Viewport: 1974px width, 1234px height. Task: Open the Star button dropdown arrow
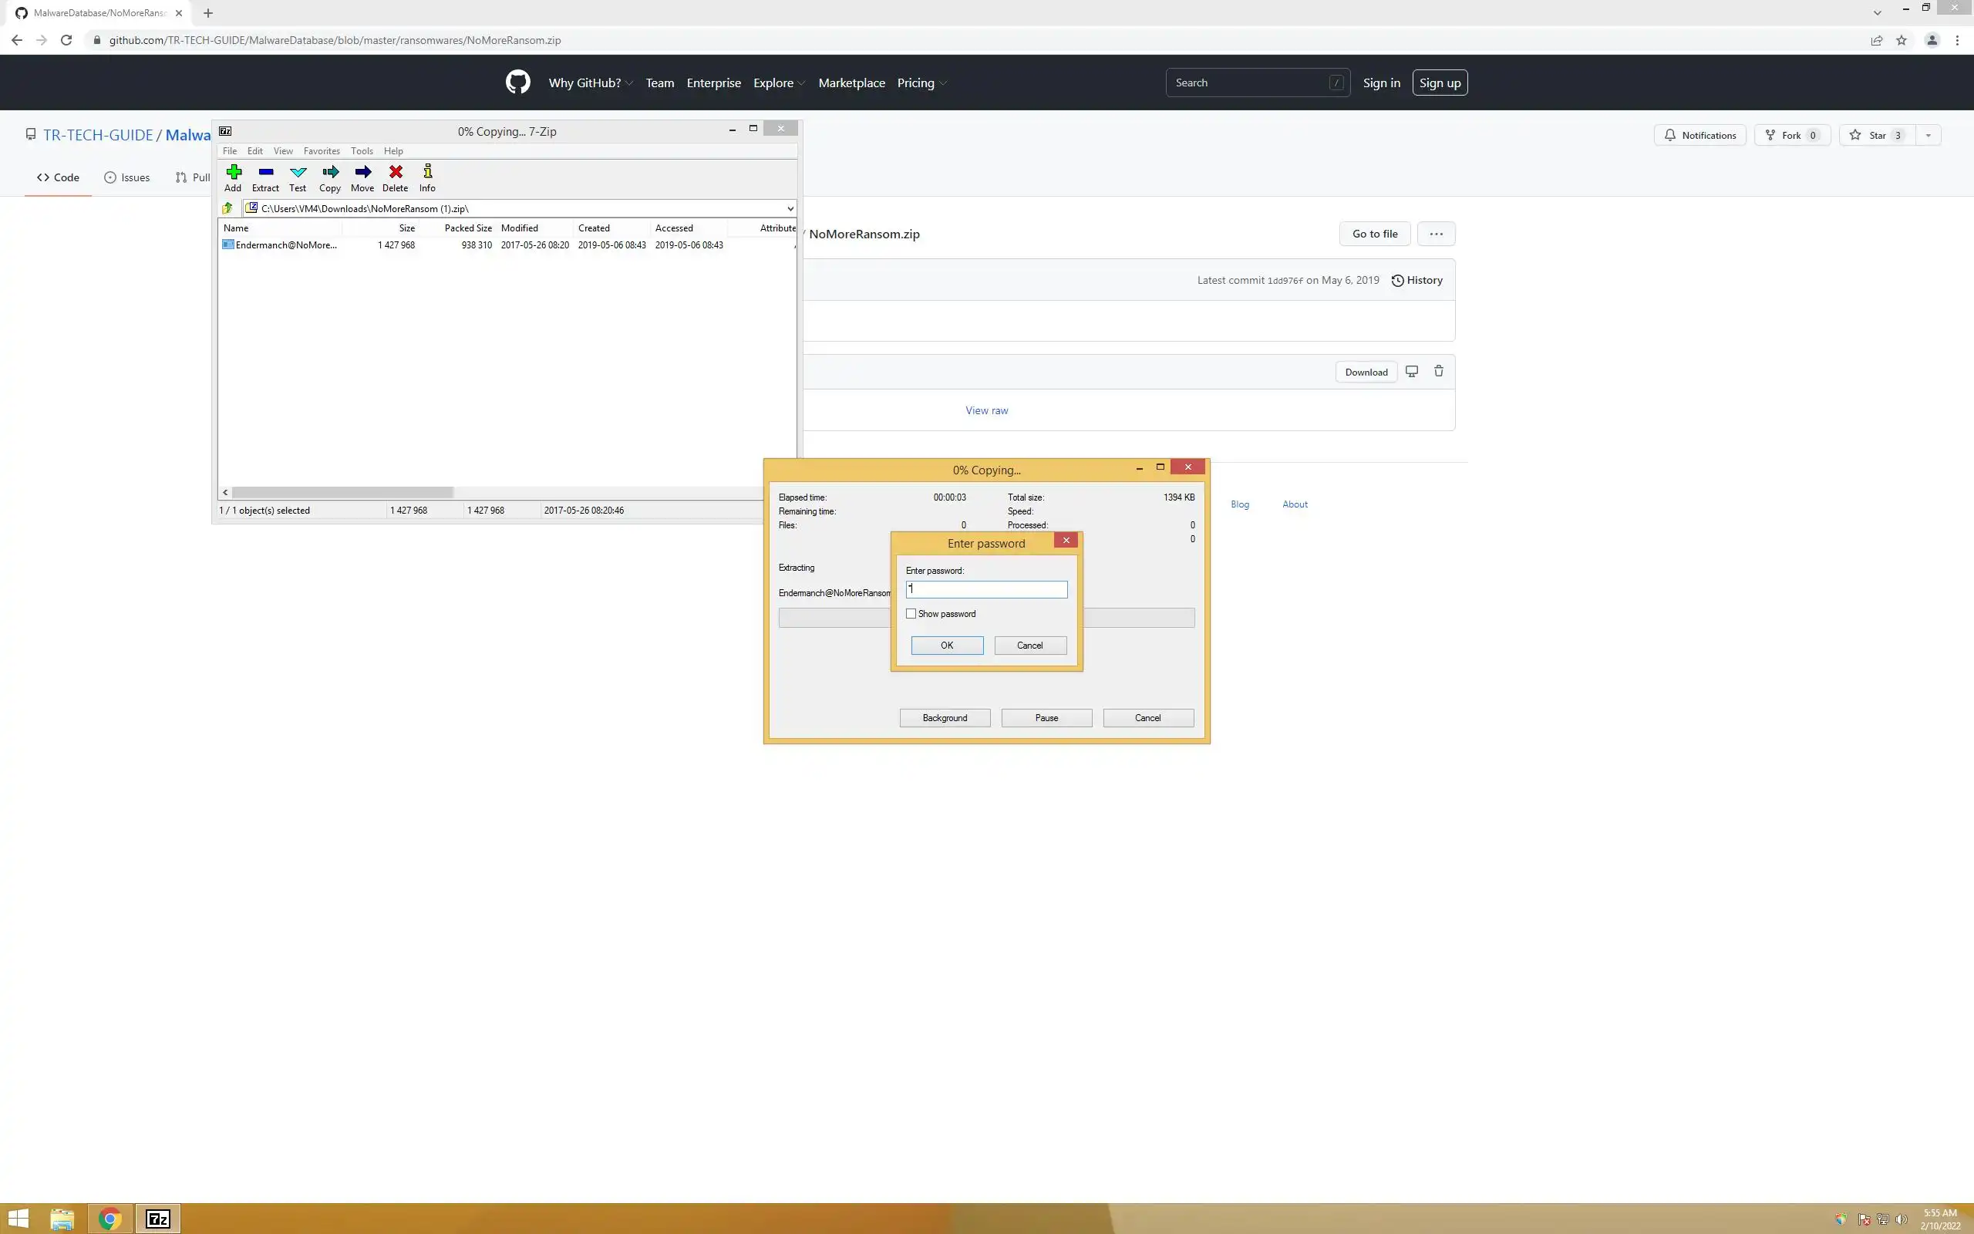(x=1928, y=136)
